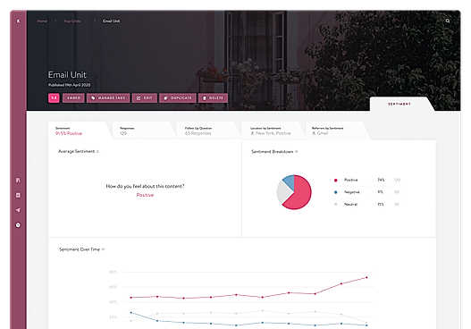Open the Location by Sentiment tab

pos(273,131)
